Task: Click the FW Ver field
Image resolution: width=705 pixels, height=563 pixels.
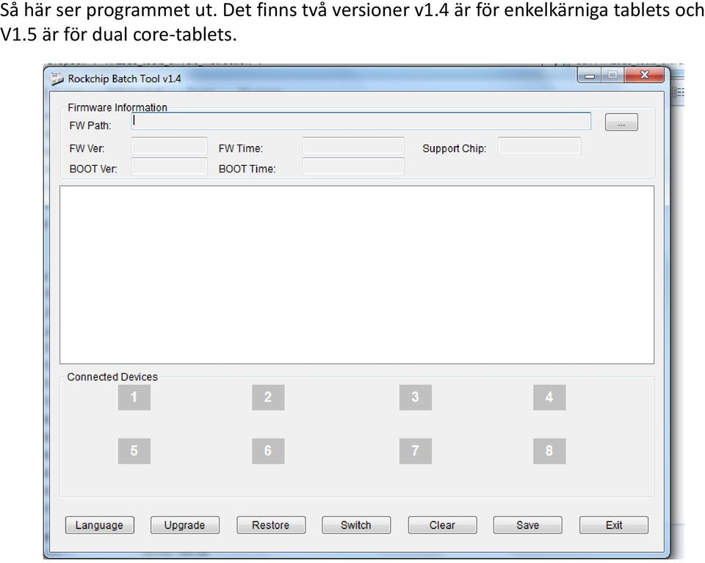Action: point(169,146)
